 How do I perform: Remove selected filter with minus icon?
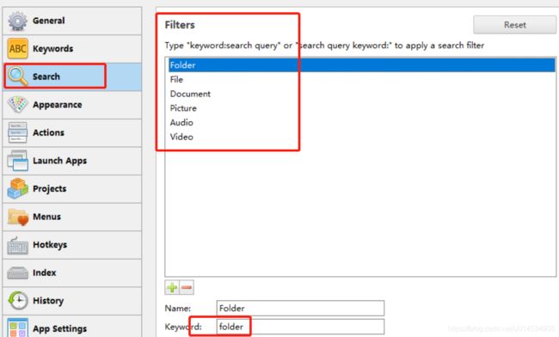click(187, 287)
